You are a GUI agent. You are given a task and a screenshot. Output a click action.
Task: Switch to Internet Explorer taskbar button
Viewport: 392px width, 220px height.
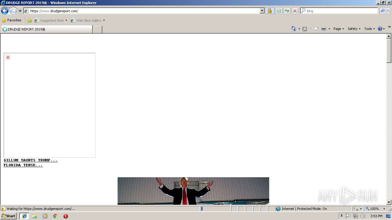24,216
